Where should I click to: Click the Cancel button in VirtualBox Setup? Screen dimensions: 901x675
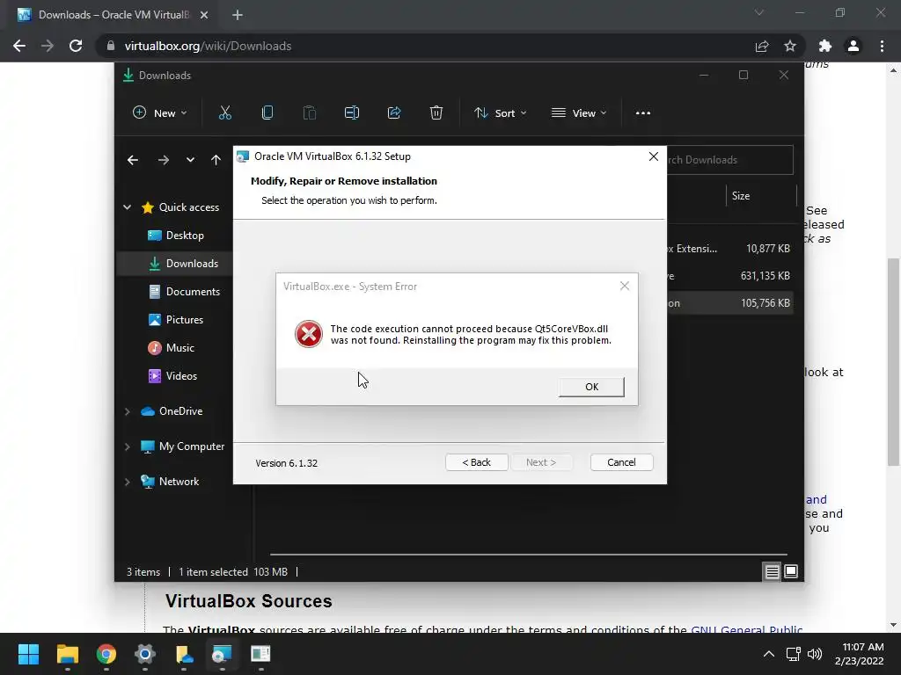(621, 462)
